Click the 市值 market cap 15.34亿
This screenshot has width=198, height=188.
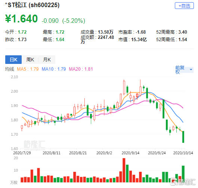[139, 40]
